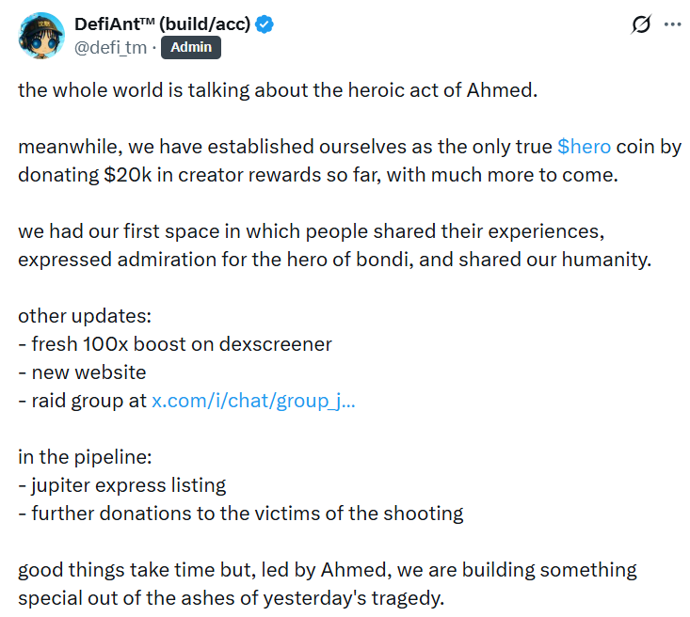Open the Grok explain icon
Image resolution: width=690 pixels, height=617 pixels.
pyautogui.click(x=640, y=24)
